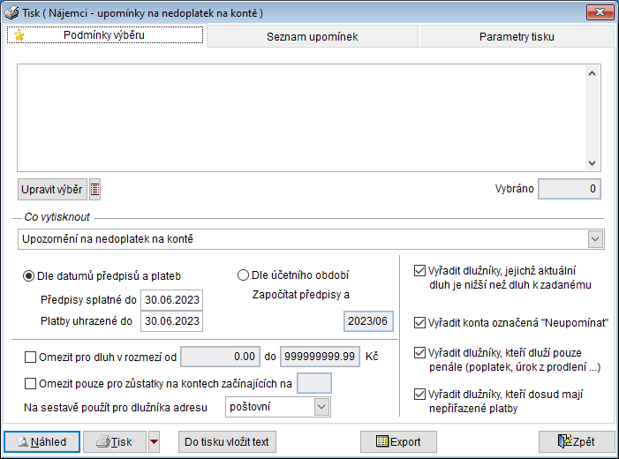Click the printer icon in title bar

[11, 12]
